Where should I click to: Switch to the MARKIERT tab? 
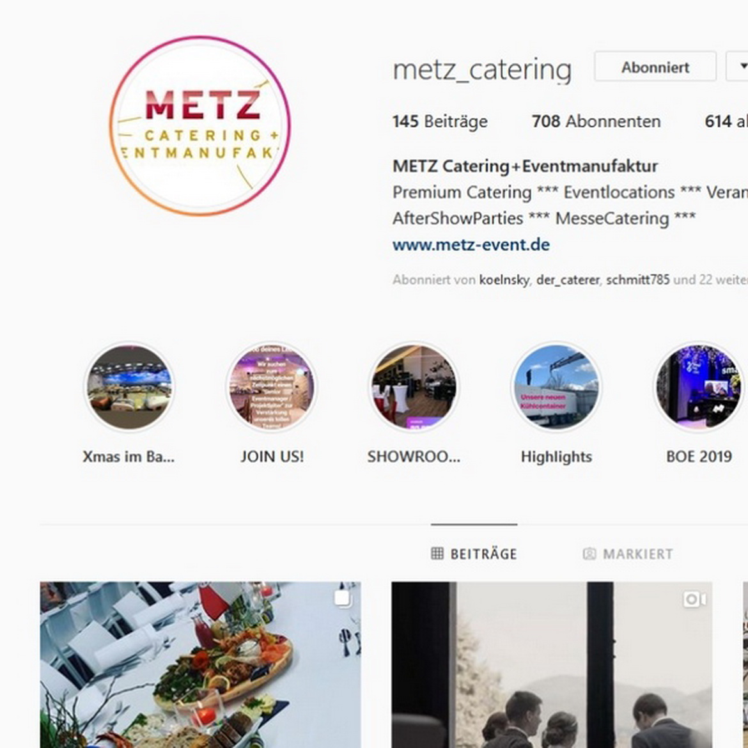628,554
